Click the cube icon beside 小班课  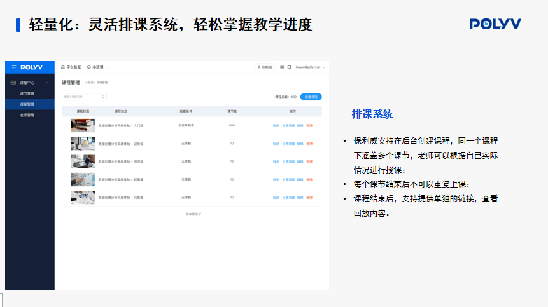(88, 67)
